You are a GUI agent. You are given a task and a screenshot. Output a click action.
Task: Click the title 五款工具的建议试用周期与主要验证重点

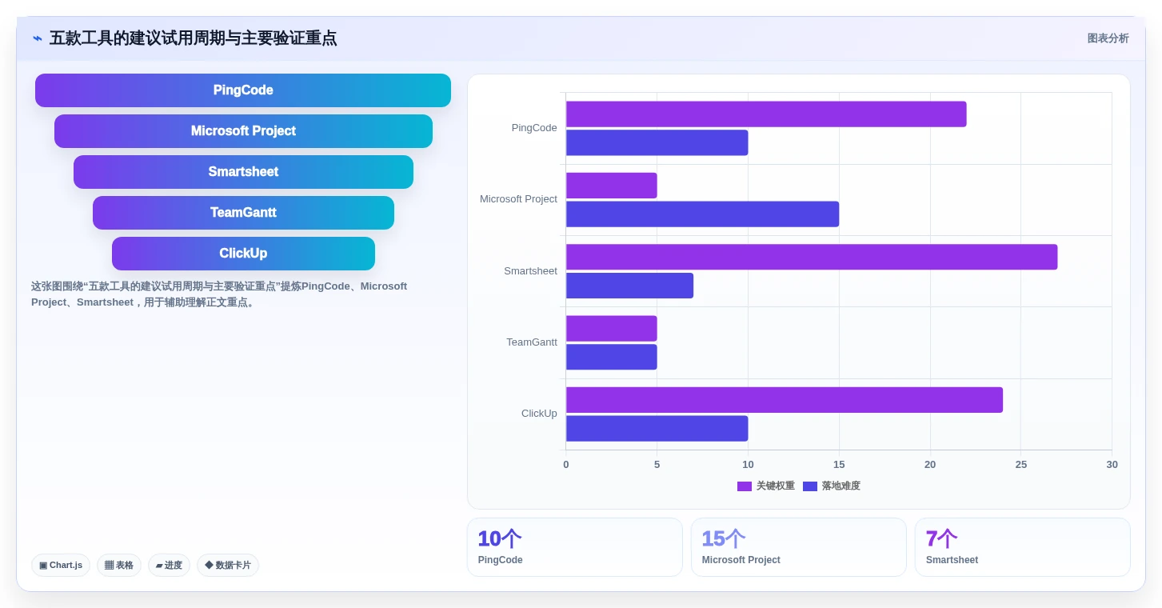pyautogui.click(x=193, y=38)
